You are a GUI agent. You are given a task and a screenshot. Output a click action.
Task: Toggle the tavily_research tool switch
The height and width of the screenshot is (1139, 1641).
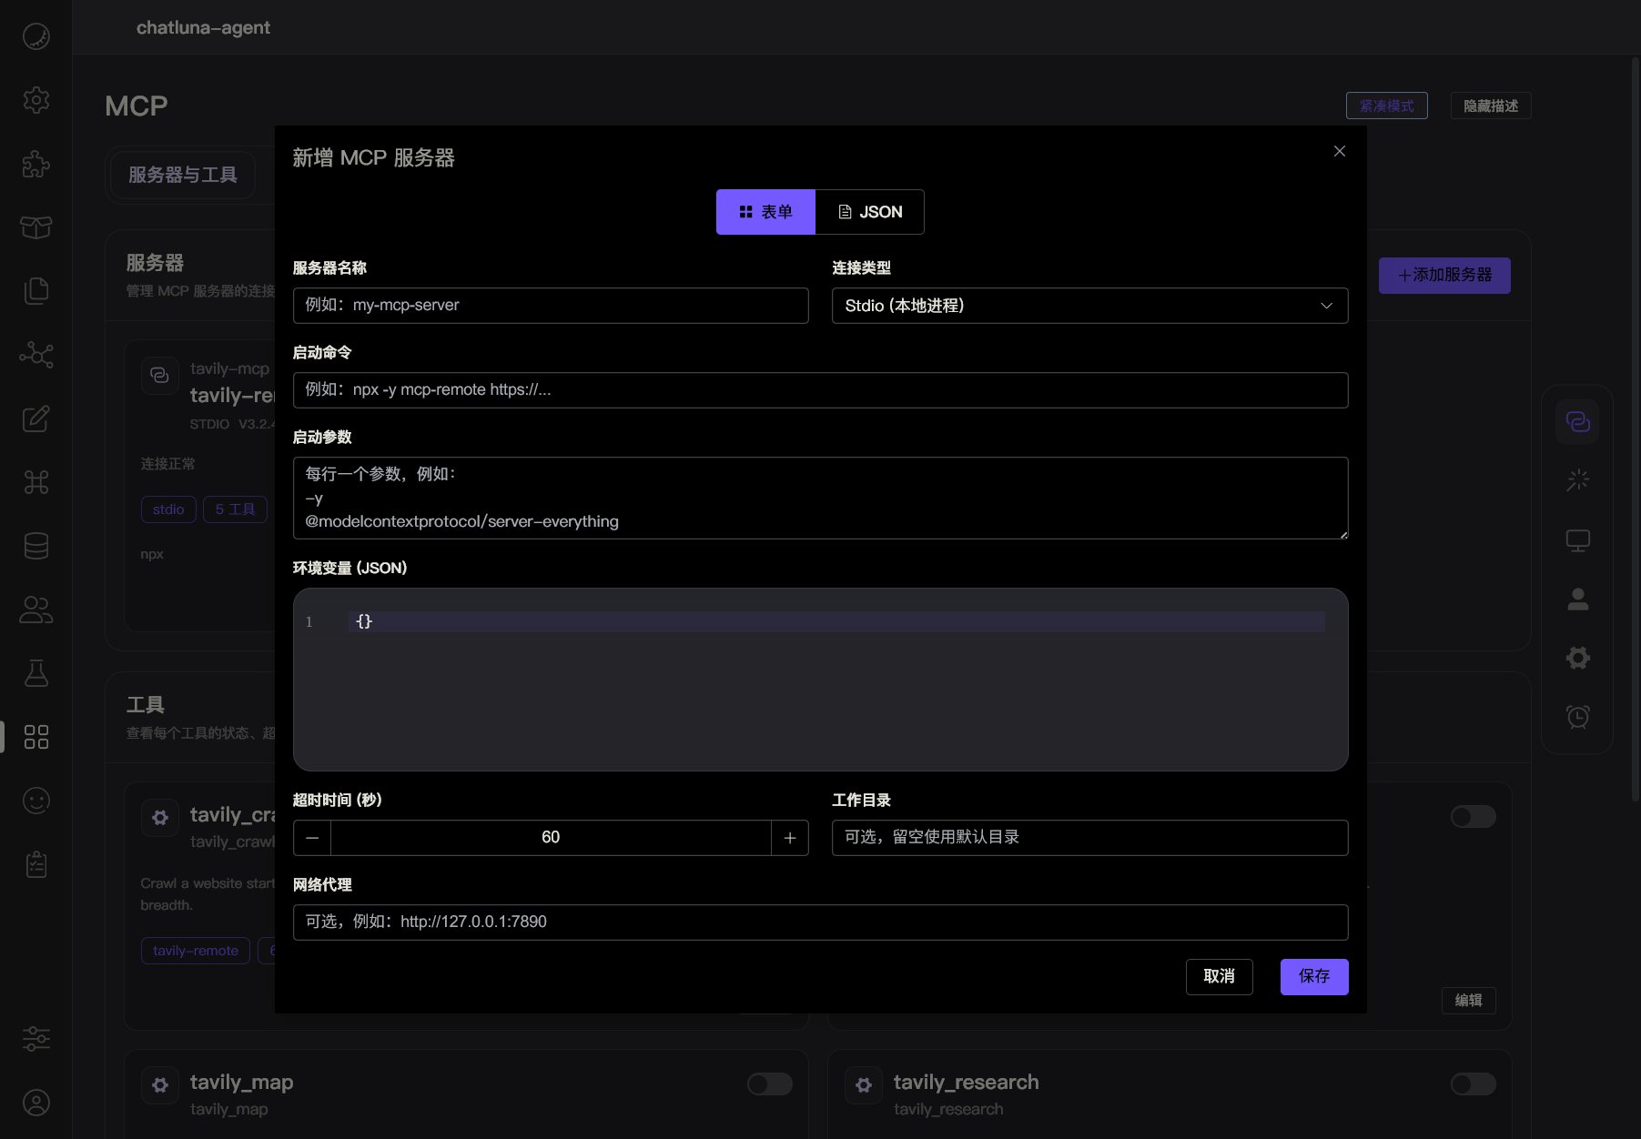(1473, 1084)
